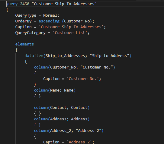164x144 pixels.
Task: Click the closing brace after Caption 'Customer No.'
Action: pyautogui.click(x=35, y=85)
